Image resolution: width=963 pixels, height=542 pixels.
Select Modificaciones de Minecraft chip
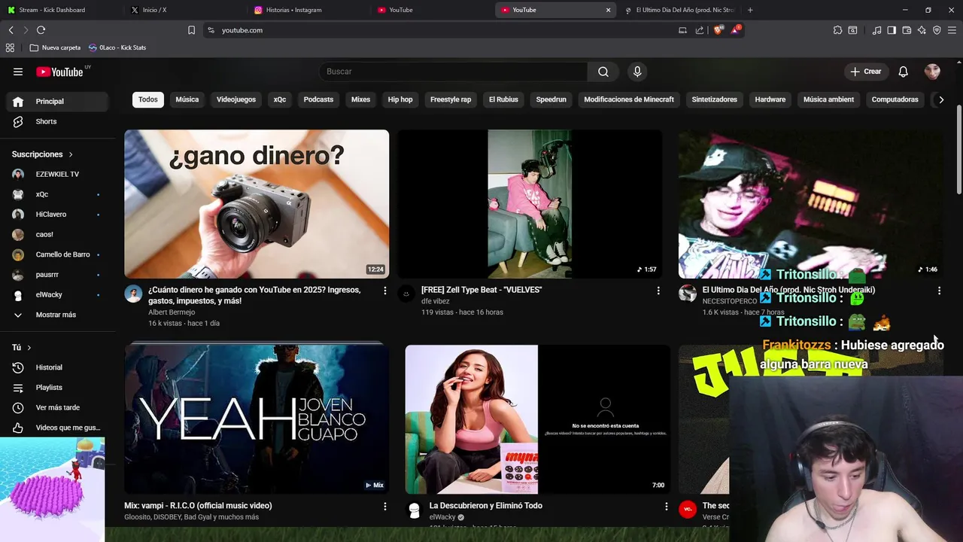629,99
